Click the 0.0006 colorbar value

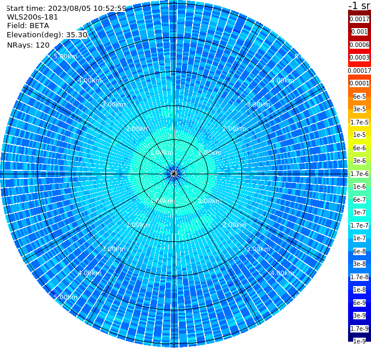(x=360, y=45)
